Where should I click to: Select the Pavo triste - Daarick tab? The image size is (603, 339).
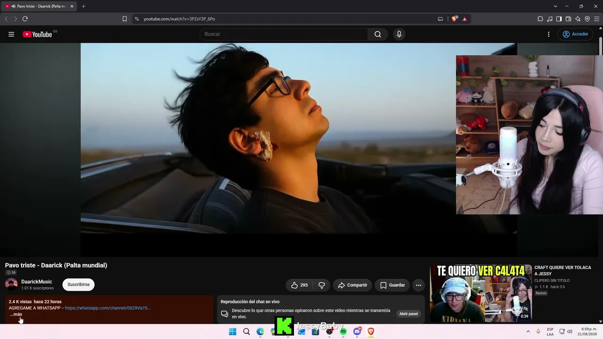click(40, 6)
